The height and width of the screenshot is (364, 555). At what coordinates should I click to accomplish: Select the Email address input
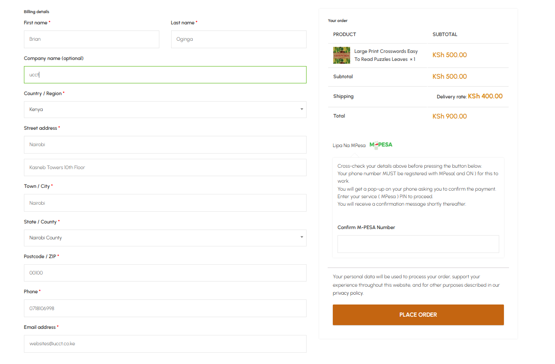(165, 344)
